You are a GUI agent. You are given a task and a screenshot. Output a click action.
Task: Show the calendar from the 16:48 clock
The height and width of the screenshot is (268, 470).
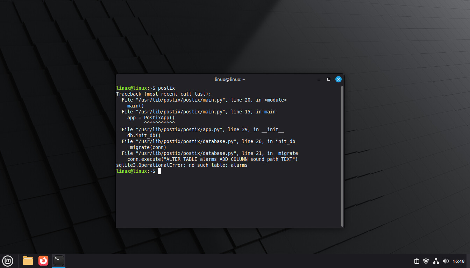pyautogui.click(x=458, y=261)
